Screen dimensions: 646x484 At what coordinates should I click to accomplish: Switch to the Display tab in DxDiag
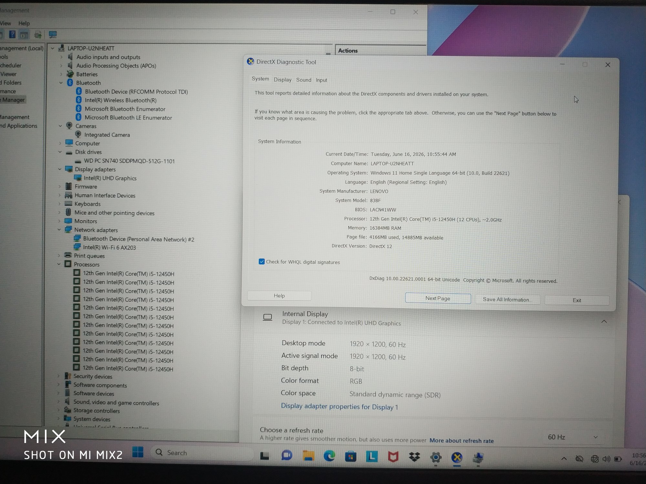(x=282, y=80)
